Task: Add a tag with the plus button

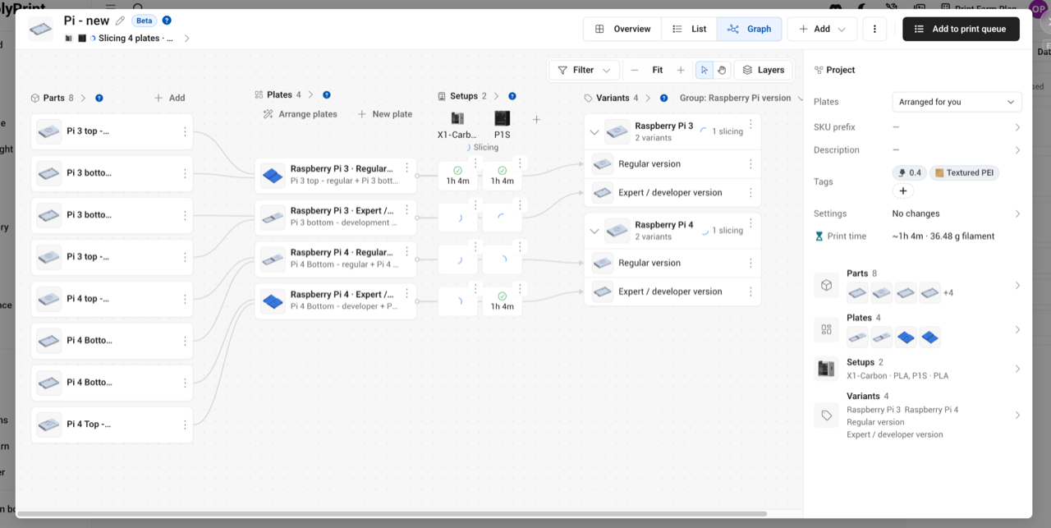Action: click(x=903, y=191)
